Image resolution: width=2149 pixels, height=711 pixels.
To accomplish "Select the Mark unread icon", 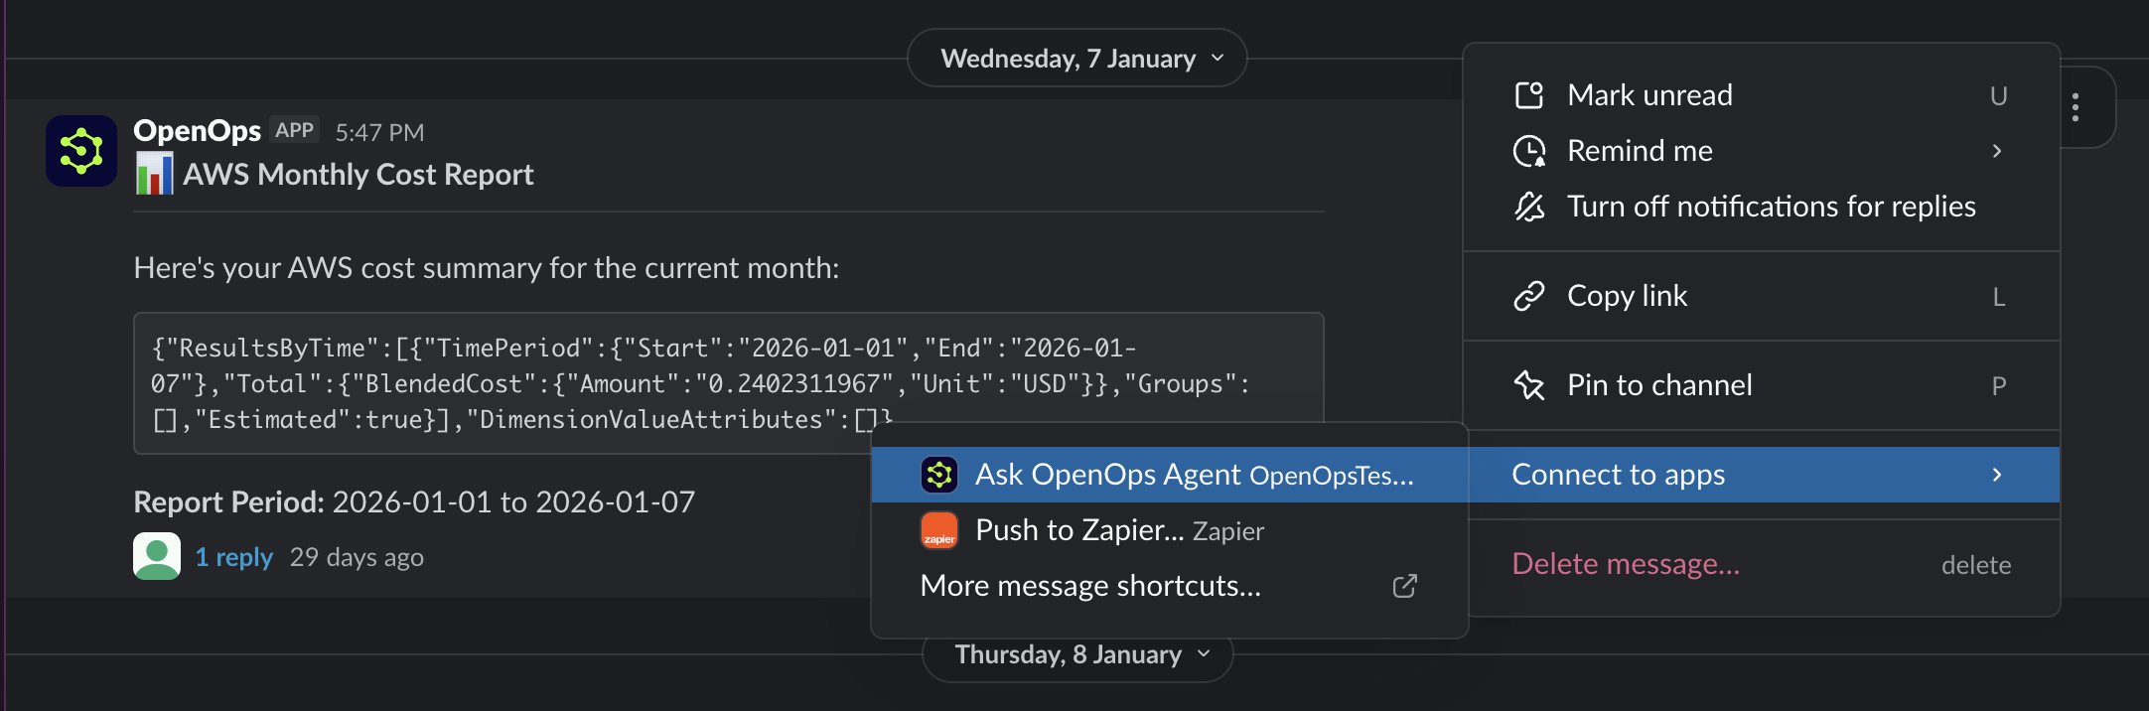I will pyautogui.click(x=1529, y=94).
